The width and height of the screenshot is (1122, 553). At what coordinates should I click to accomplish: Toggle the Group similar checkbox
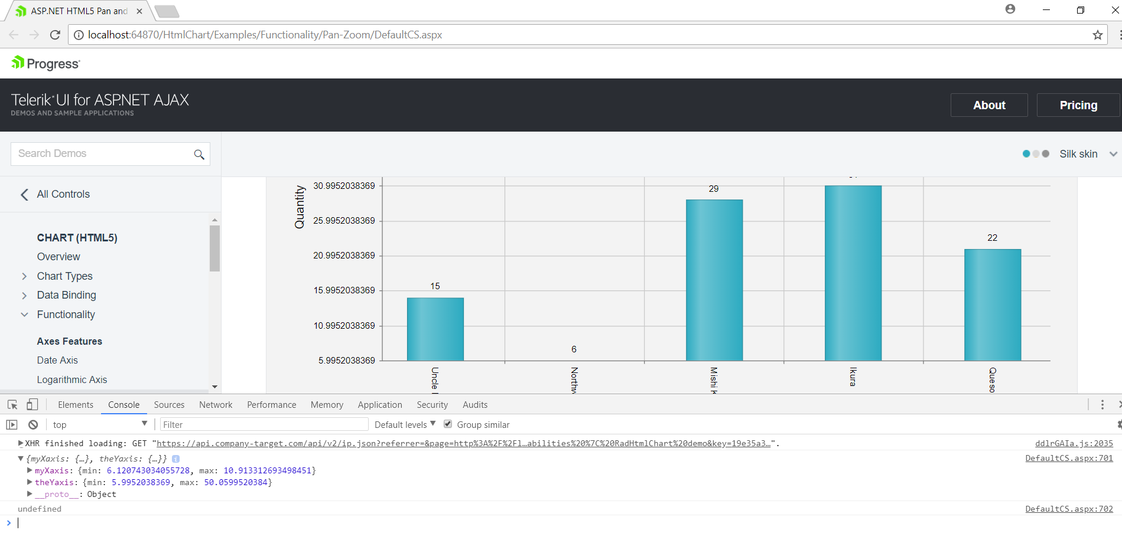tap(448, 424)
